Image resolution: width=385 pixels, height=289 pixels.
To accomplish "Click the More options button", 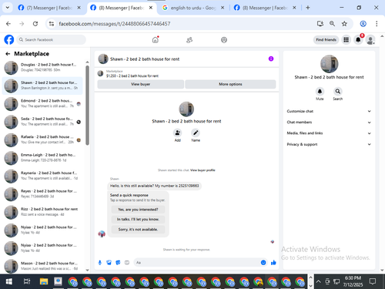I will tap(230, 84).
